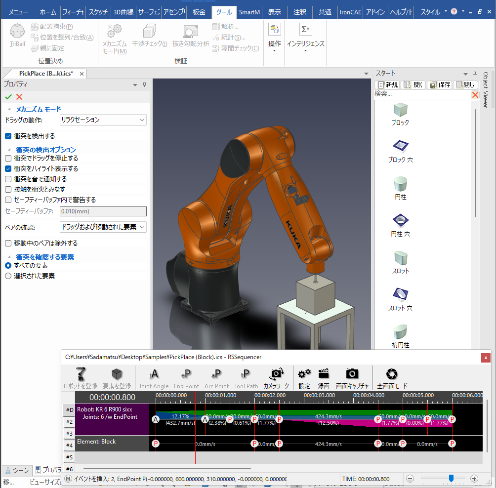Enter 全画面モード in RSSequencer
496x488 pixels.
[x=391, y=377]
